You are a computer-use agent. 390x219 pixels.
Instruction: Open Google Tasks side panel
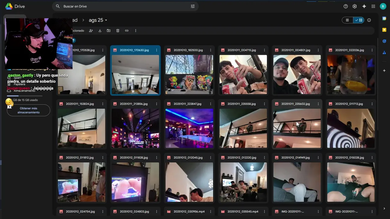point(384,41)
